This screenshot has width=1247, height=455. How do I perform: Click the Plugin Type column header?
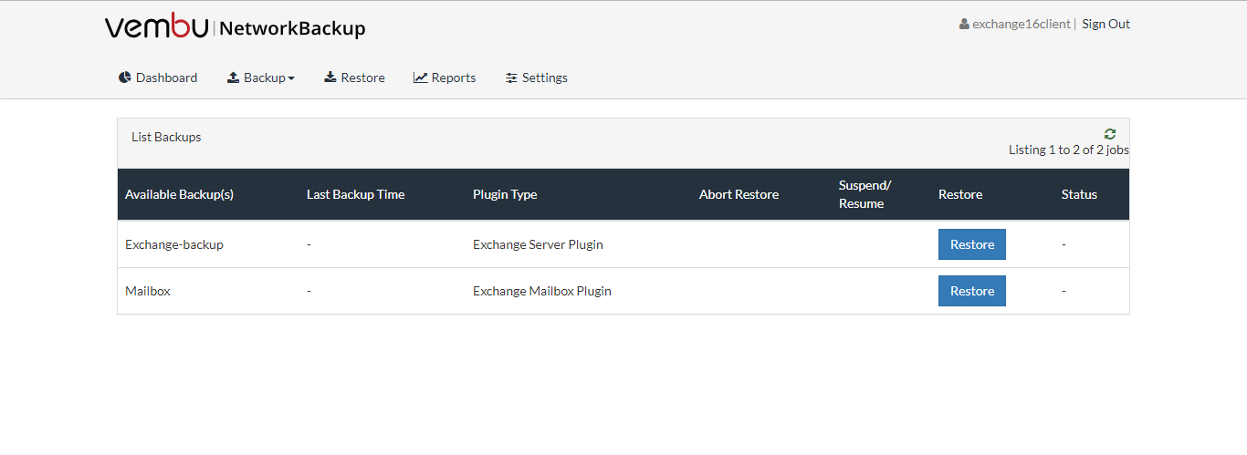point(505,194)
